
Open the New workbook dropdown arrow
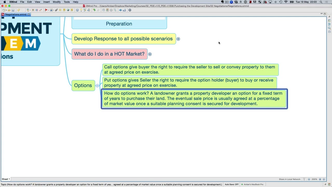click(6, 10)
